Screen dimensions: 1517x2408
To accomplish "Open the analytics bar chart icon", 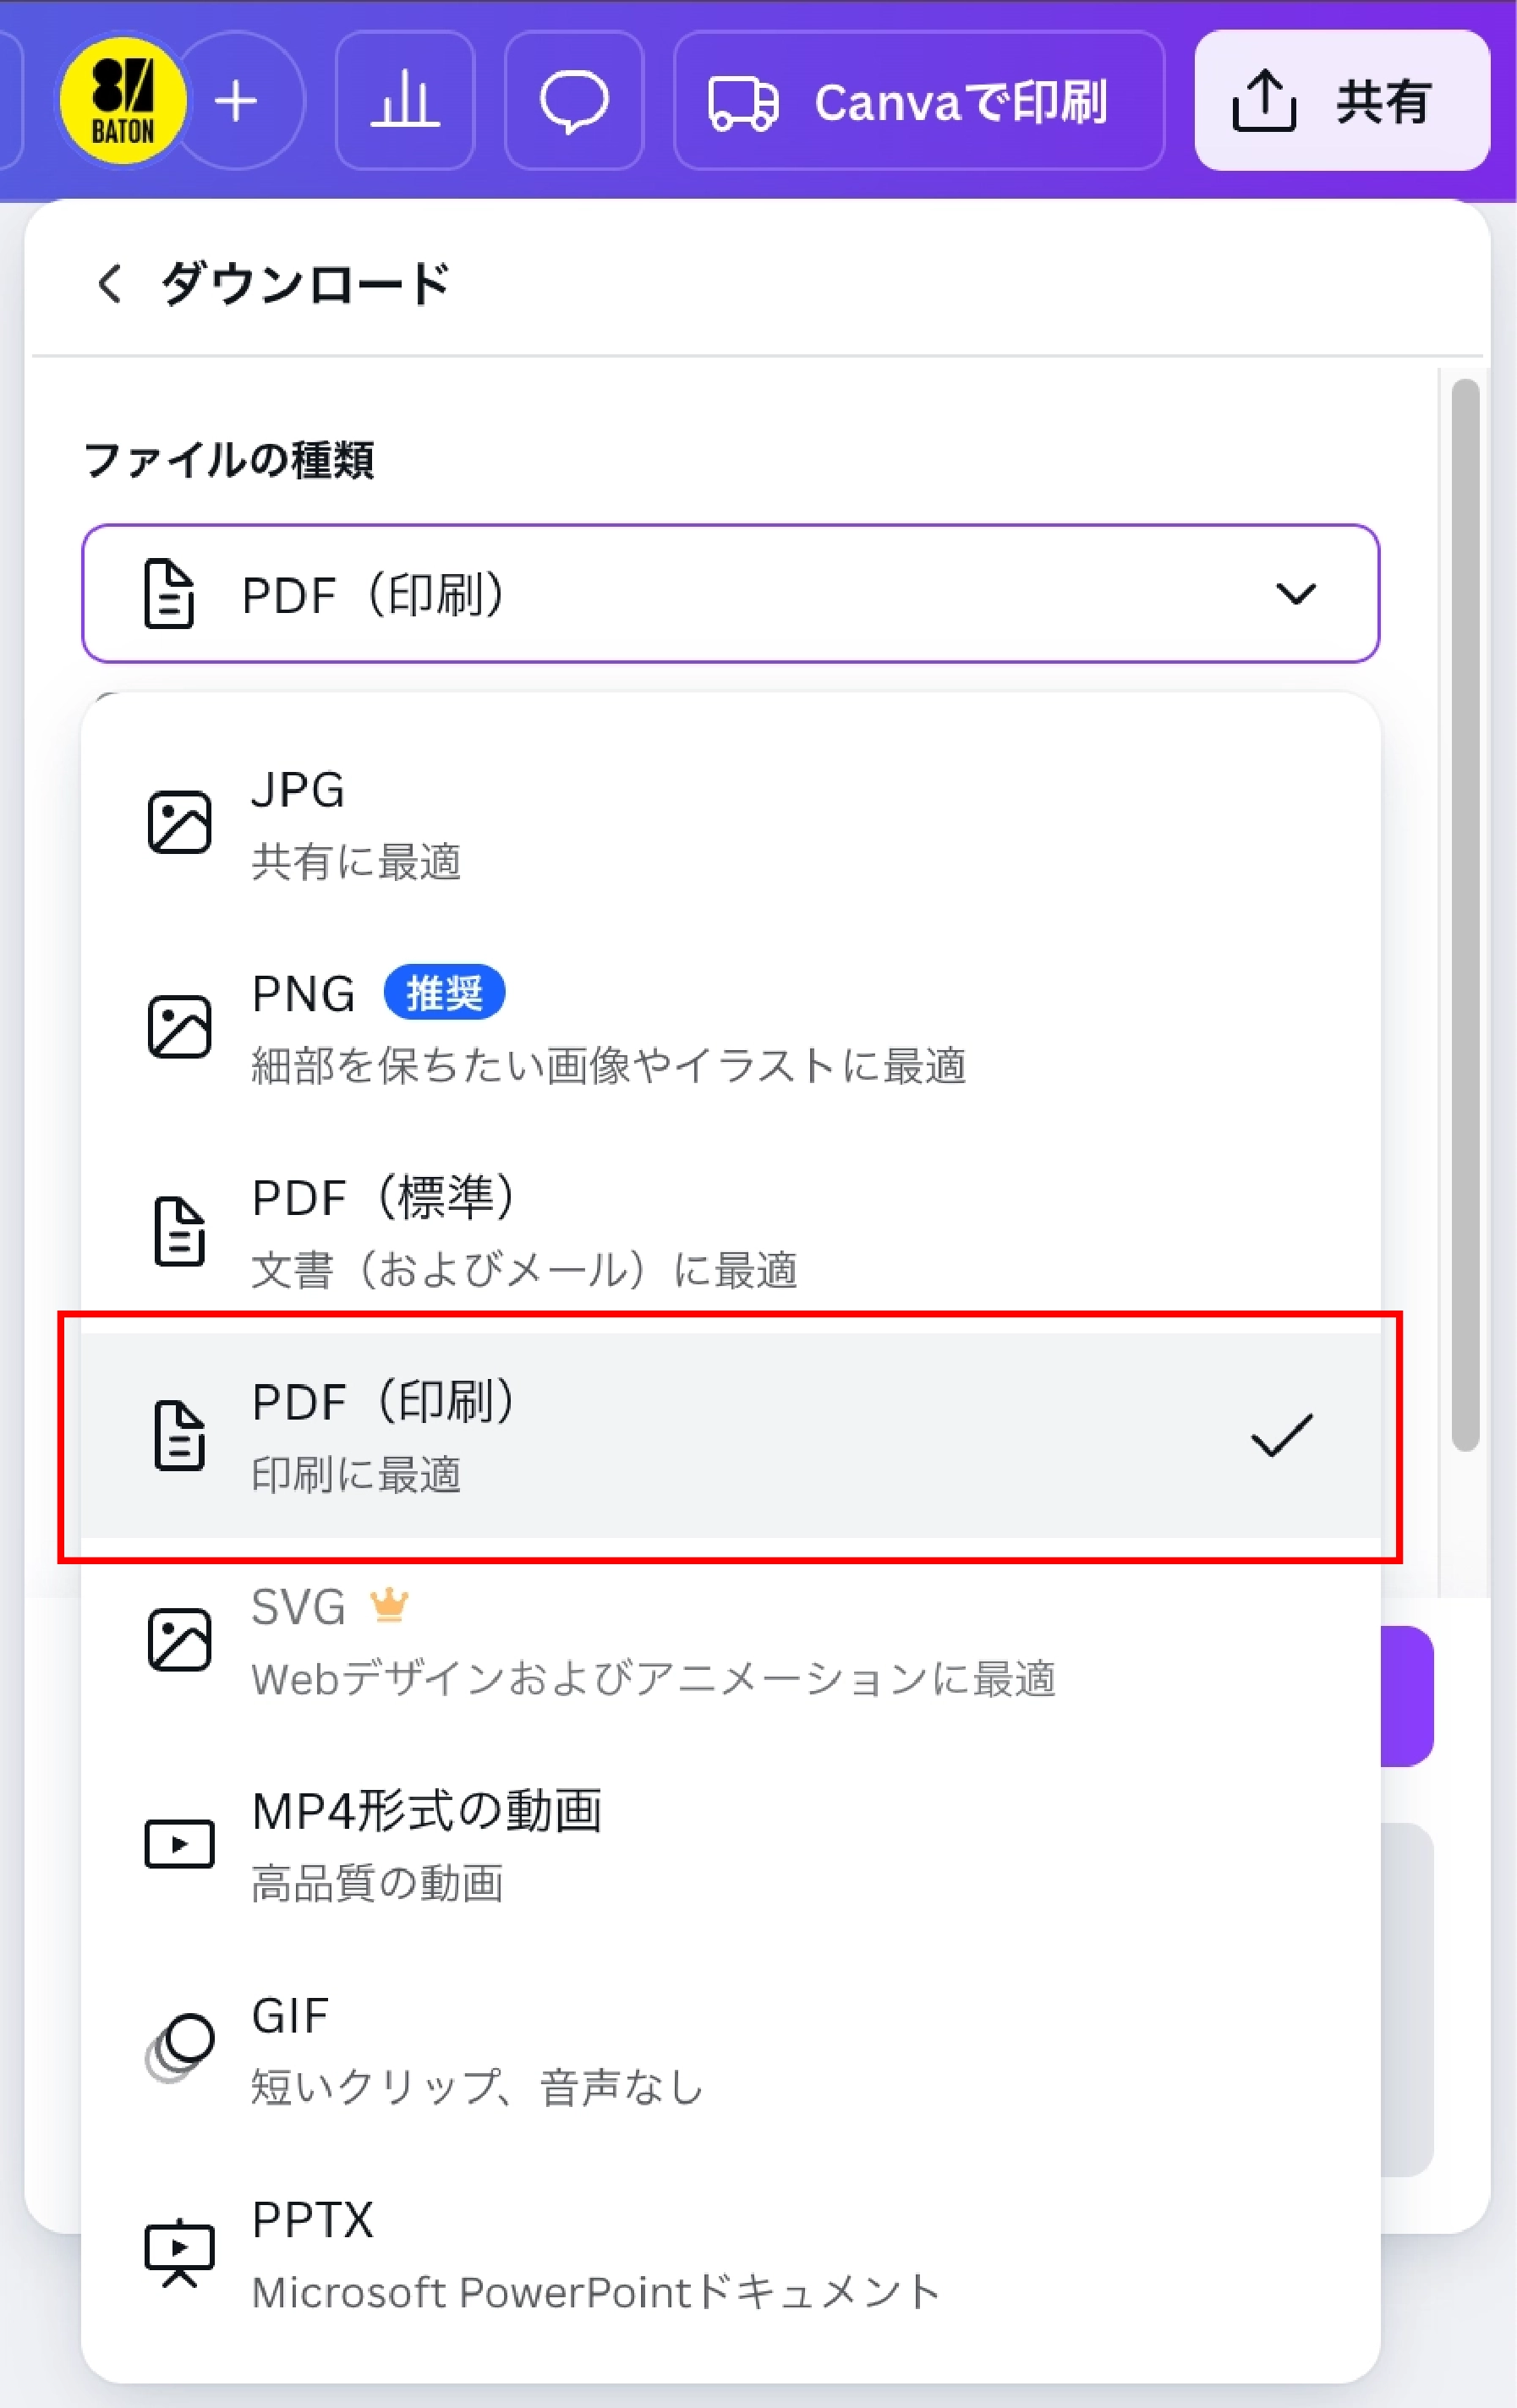I will coord(405,101).
